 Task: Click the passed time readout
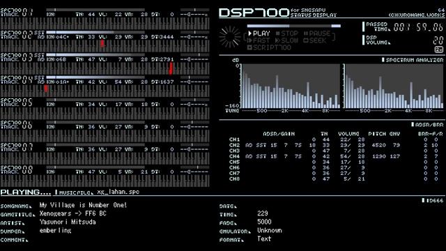coord(418,27)
